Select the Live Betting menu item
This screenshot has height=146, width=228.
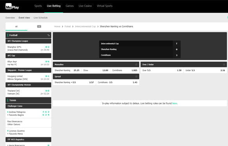point(53,6)
